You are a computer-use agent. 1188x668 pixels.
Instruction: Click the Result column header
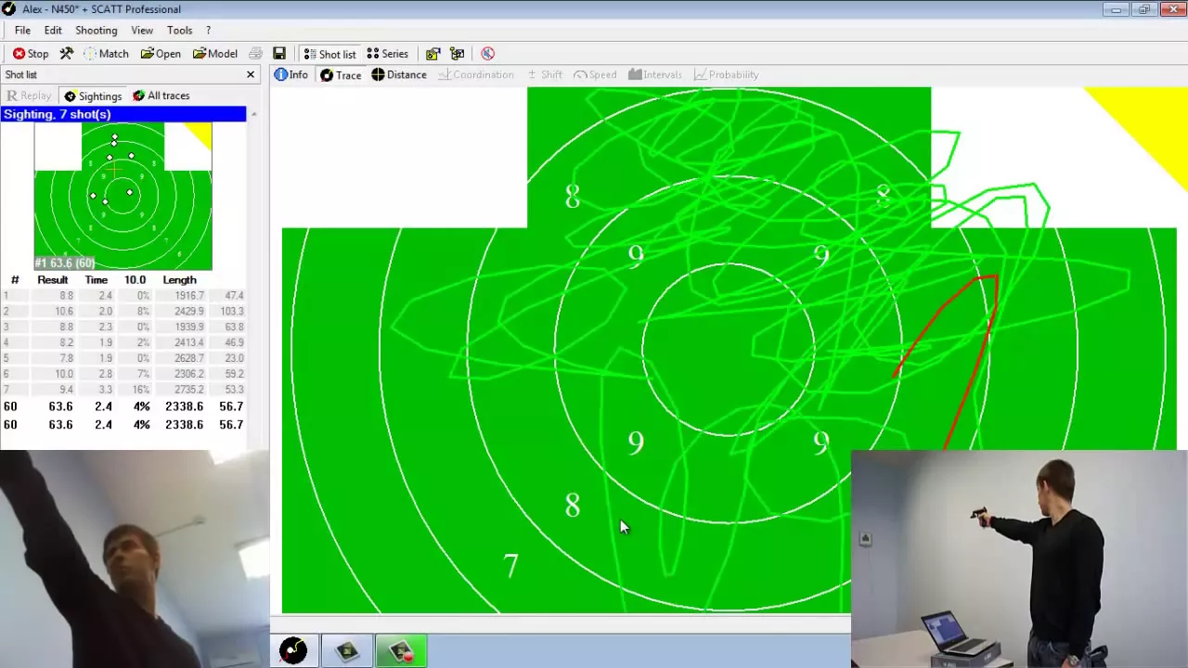[52, 280]
